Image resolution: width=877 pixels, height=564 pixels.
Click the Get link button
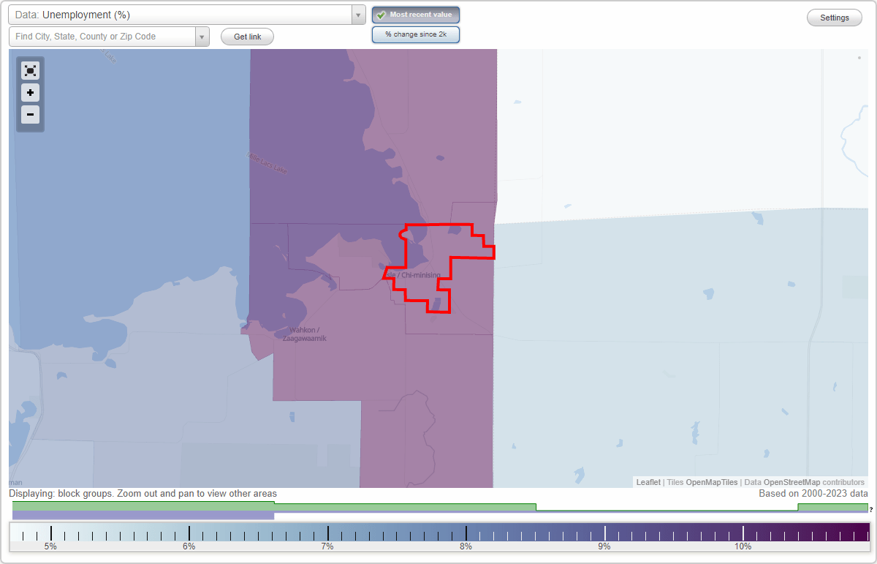(246, 36)
